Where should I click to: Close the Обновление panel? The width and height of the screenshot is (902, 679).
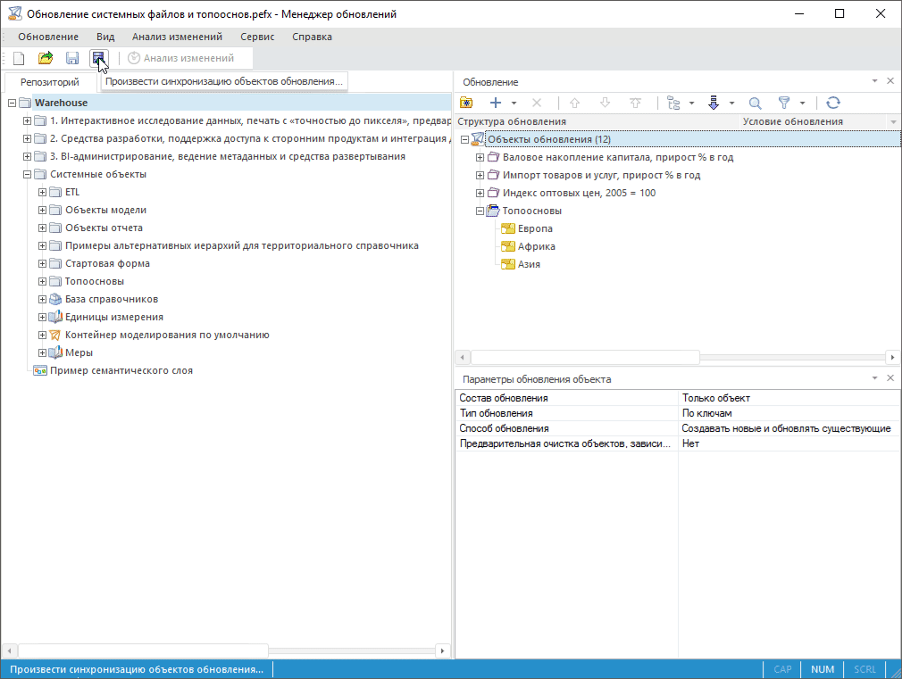pos(889,81)
